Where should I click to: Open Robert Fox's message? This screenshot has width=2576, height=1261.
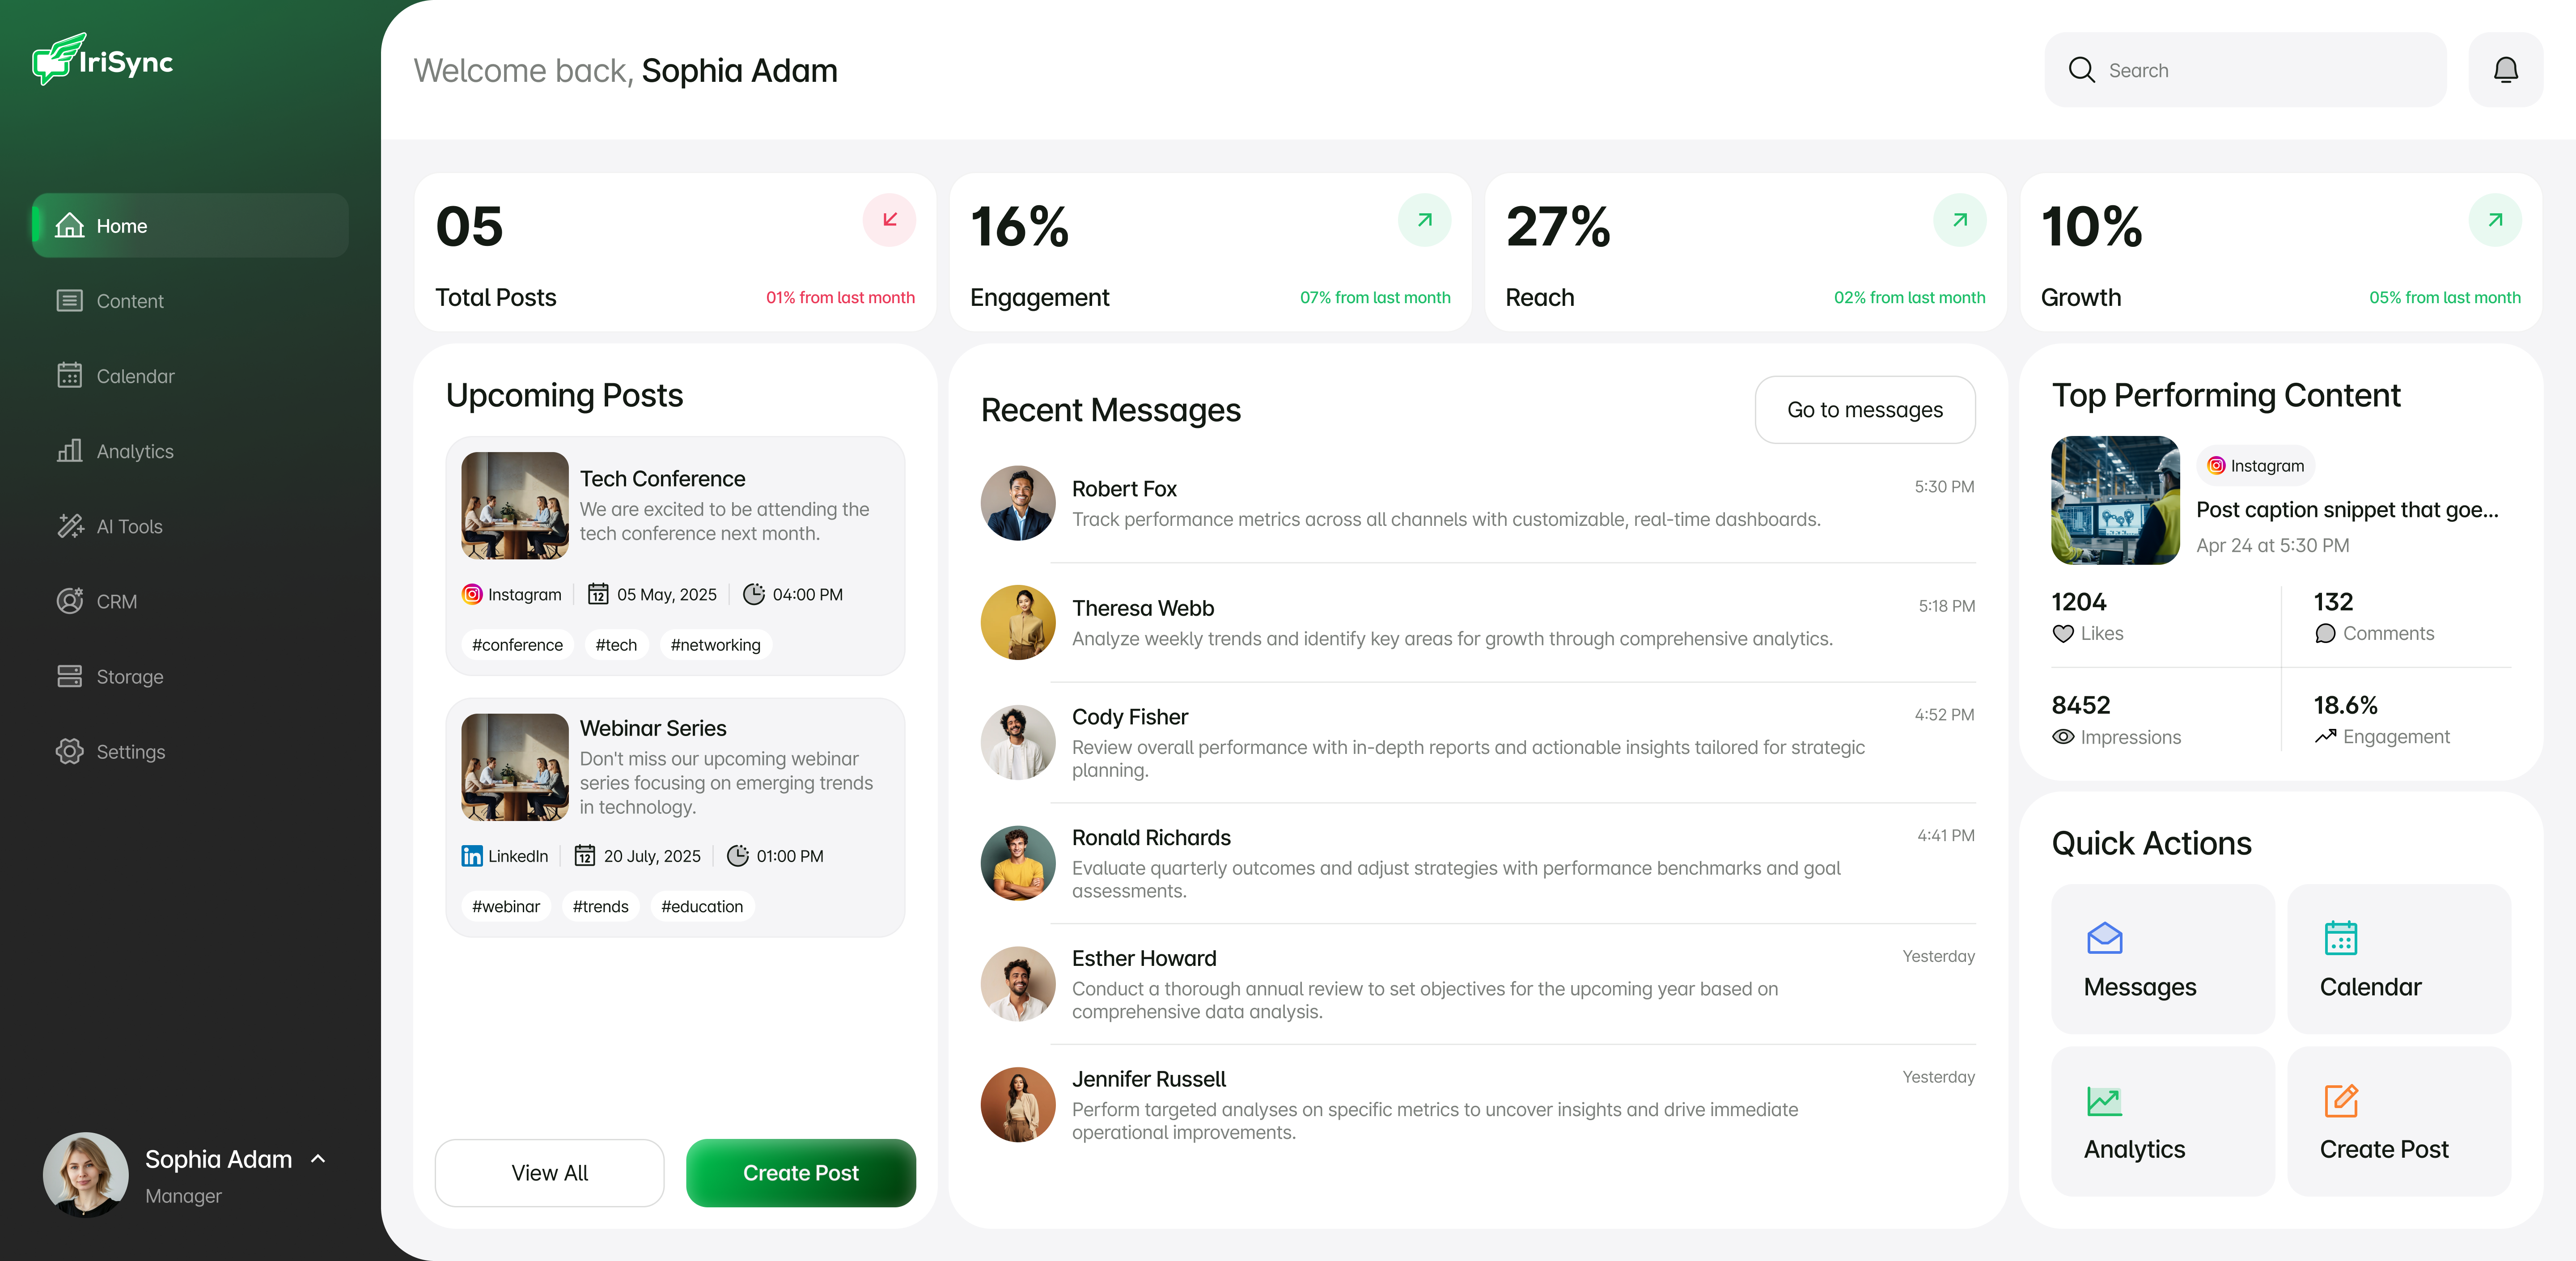point(1477,503)
